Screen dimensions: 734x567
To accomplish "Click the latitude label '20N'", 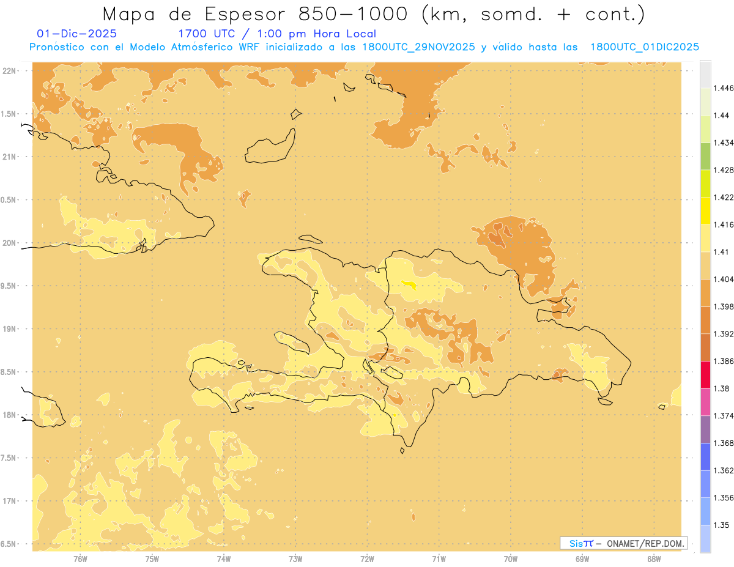I will tap(10, 243).
